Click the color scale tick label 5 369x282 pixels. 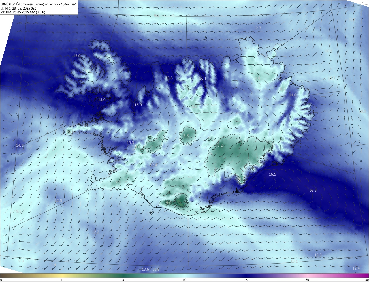click(x=123, y=280)
